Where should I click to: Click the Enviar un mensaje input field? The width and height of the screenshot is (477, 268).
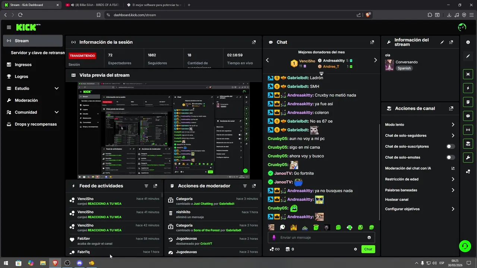[321, 237]
